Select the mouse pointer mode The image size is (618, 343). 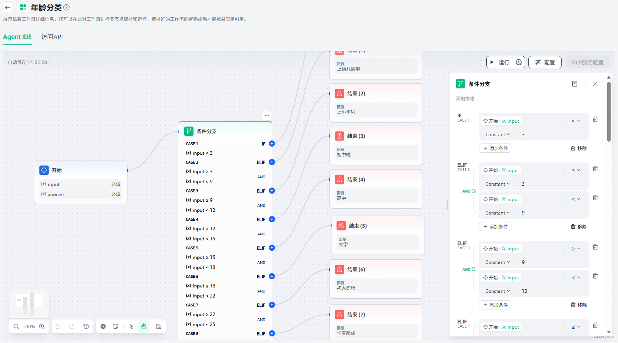(131, 326)
